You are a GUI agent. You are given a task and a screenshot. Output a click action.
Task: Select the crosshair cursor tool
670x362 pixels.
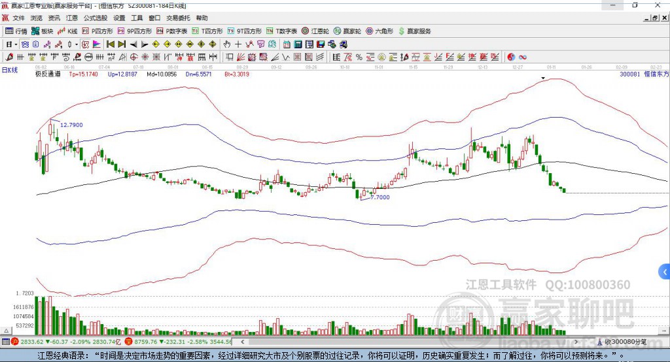(x=238, y=44)
